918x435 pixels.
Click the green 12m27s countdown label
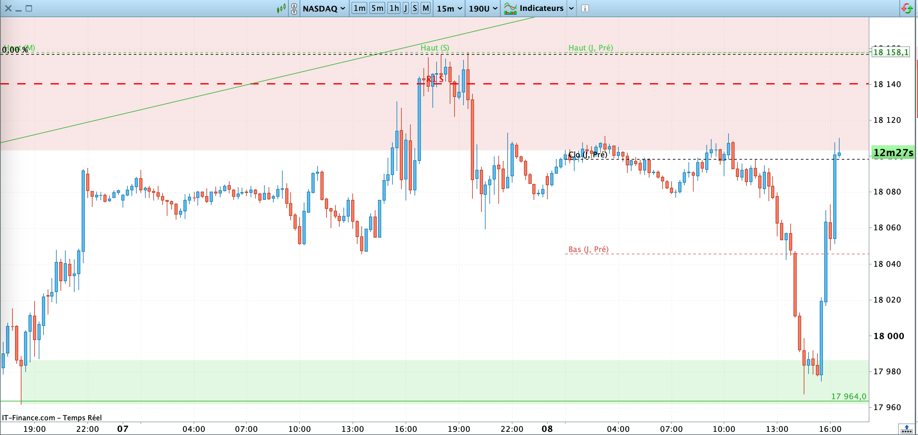point(893,153)
